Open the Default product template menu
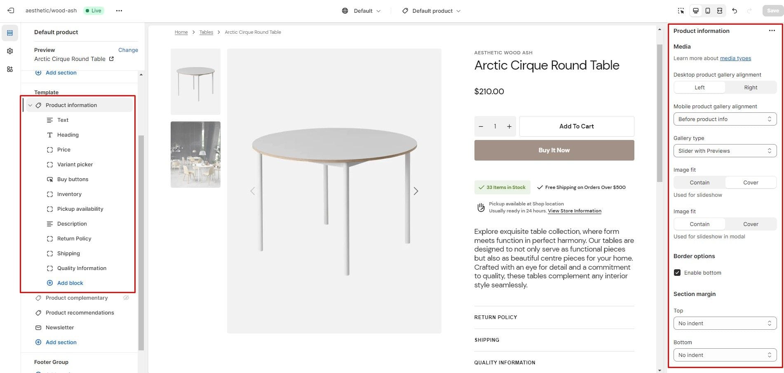Viewport: 784px width, 373px height. click(x=432, y=11)
